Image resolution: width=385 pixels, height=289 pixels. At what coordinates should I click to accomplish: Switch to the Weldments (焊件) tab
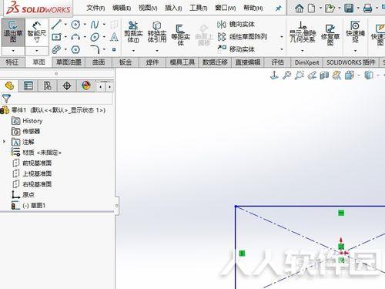point(152,62)
